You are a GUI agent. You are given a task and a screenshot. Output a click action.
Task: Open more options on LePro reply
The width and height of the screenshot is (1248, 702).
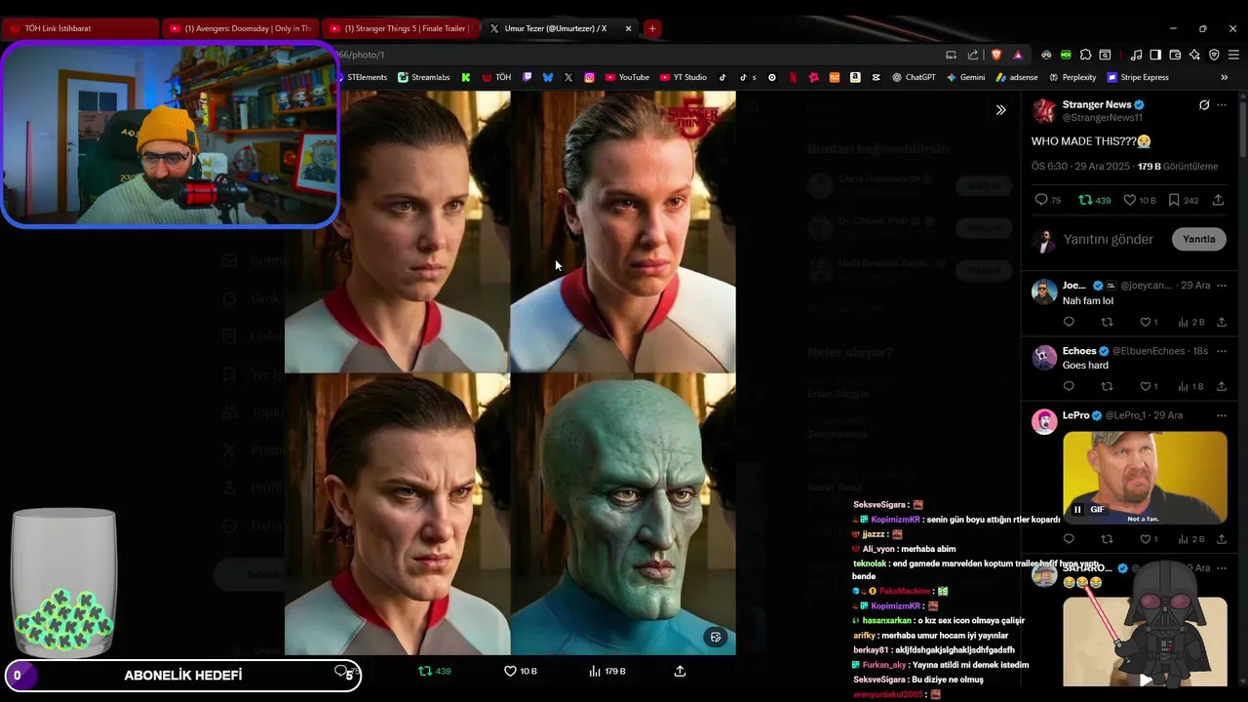tap(1222, 415)
